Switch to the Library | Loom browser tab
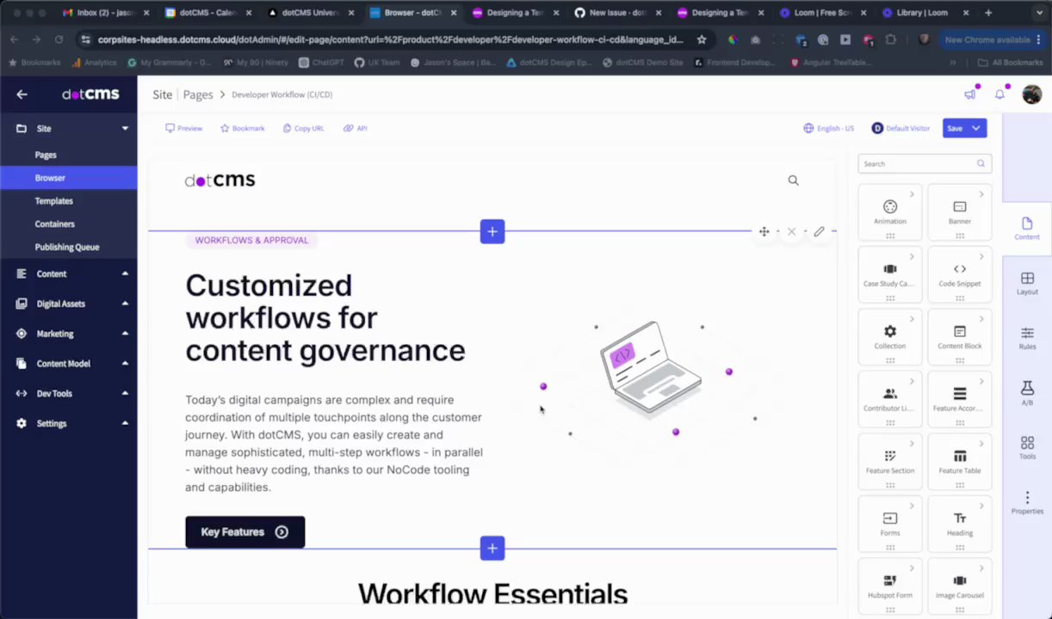Image resolution: width=1052 pixels, height=619 pixels. [925, 13]
